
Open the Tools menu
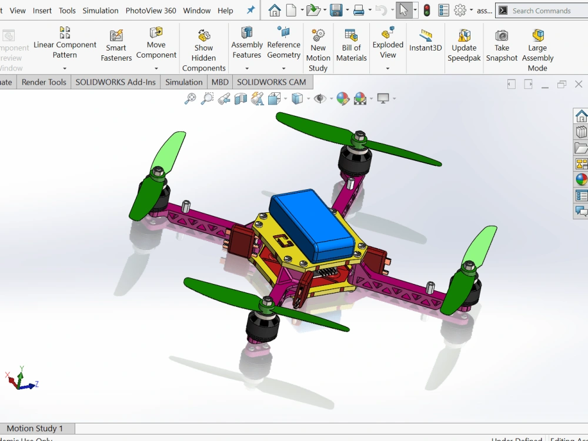67,11
